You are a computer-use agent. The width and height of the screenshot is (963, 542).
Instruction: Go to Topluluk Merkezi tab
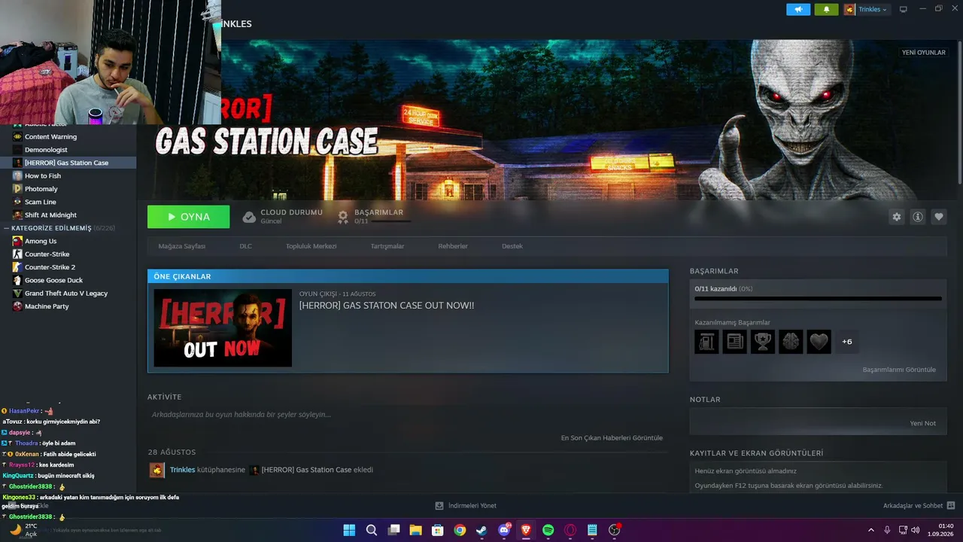click(311, 246)
